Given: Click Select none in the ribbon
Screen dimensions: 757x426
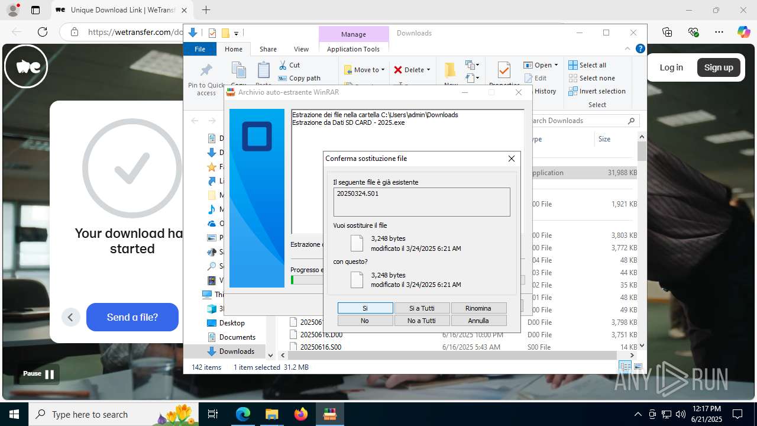Looking at the screenshot, I should tap(592, 78).
